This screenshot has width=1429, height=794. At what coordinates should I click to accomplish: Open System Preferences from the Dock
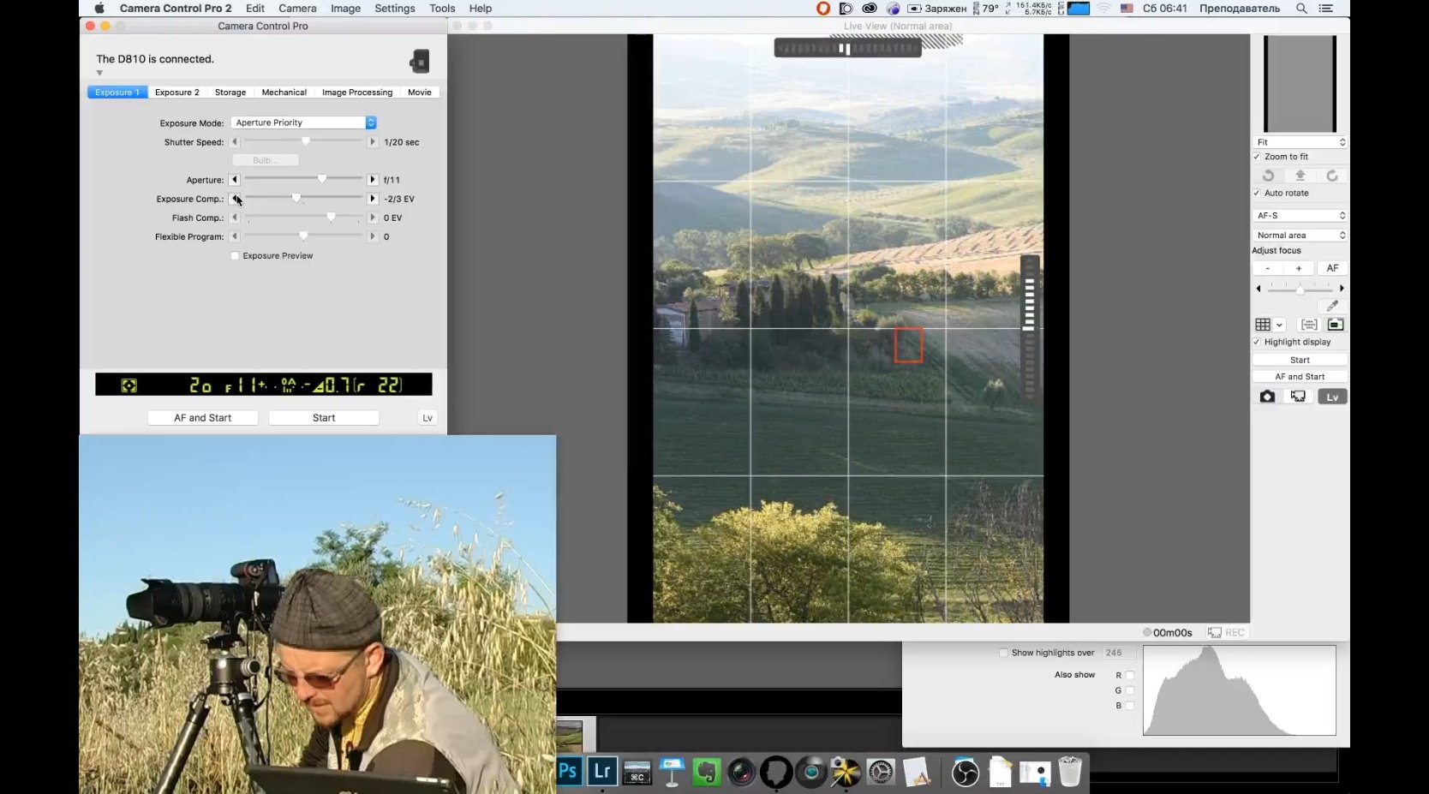(x=881, y=773)
